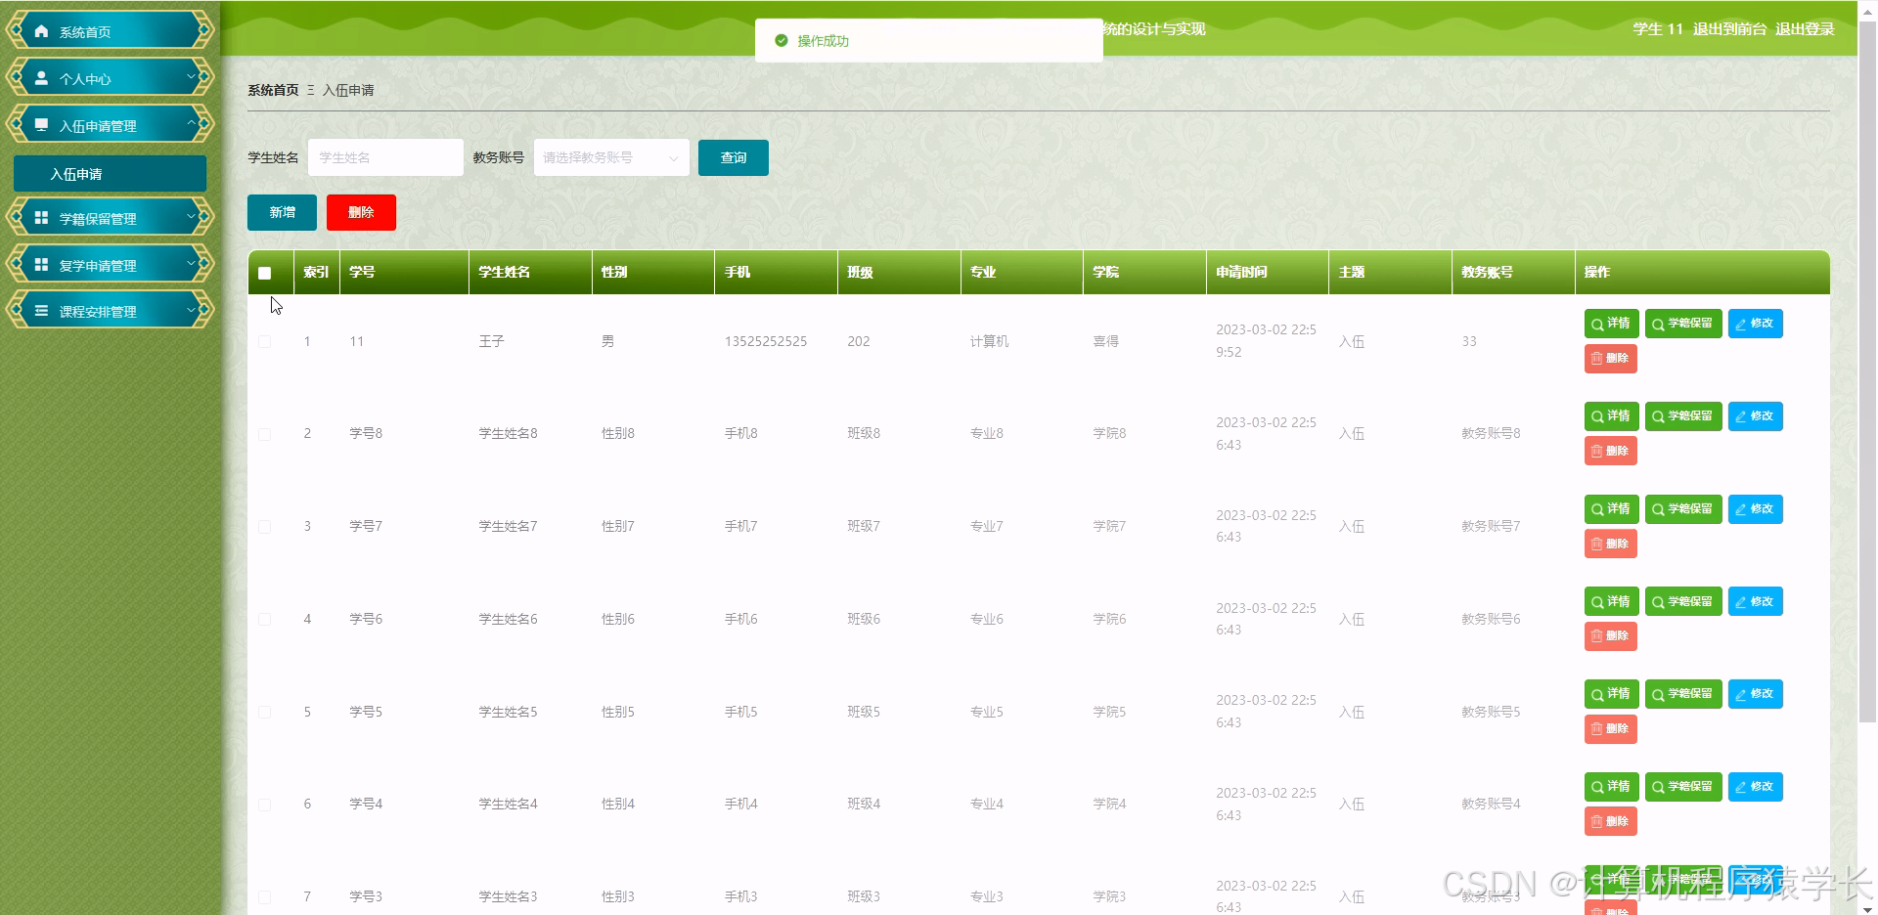Delete row 学号8
This screenshot has height=915, width=1878.
1610,451
